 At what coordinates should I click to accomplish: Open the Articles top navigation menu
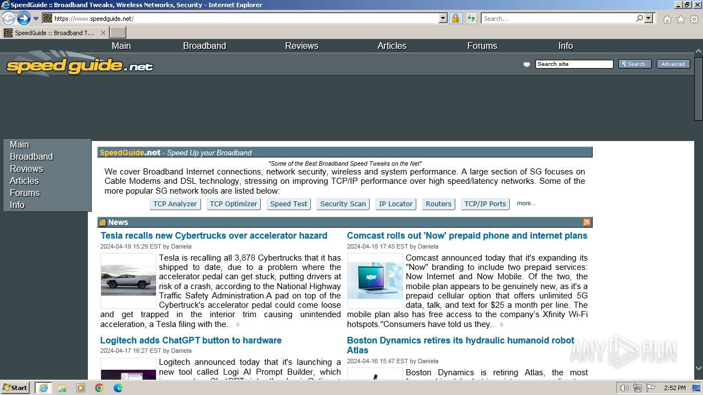392,46
